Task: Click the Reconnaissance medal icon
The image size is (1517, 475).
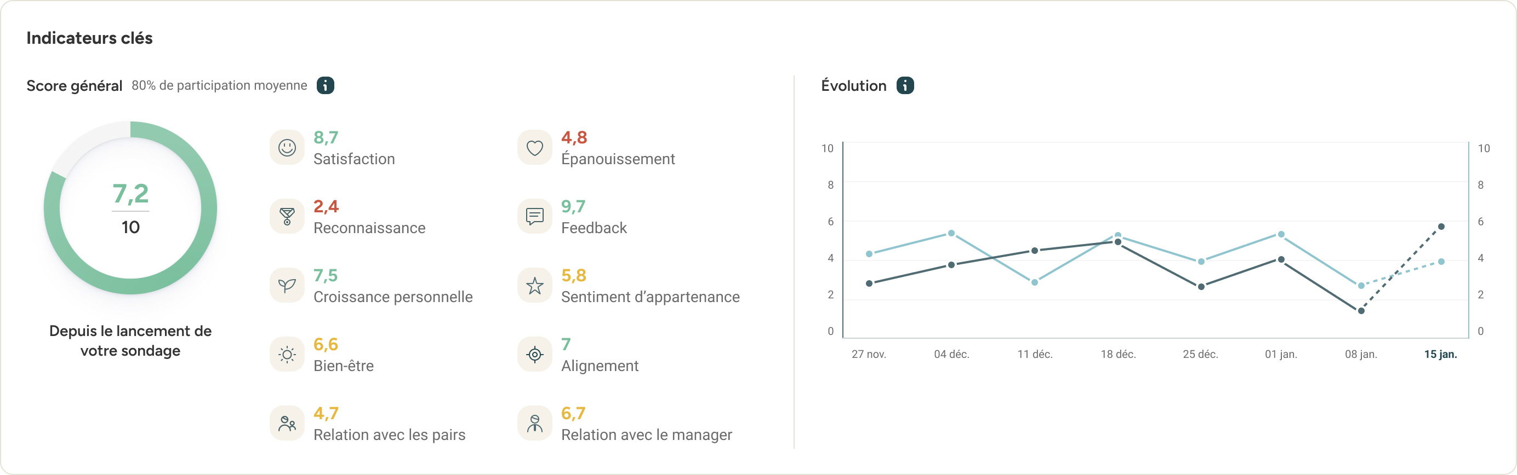Action: coord(287,216)
